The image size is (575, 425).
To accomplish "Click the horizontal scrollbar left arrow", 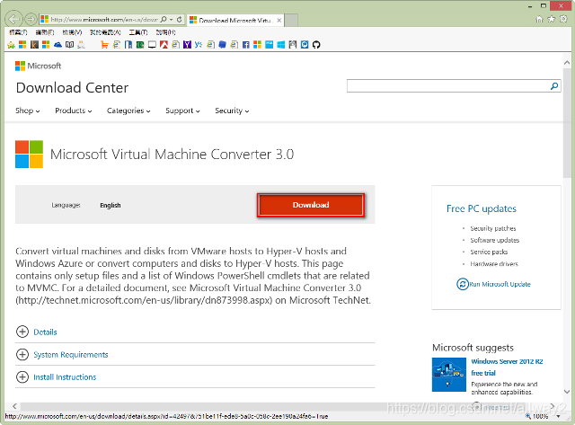I will coord(14,406).
